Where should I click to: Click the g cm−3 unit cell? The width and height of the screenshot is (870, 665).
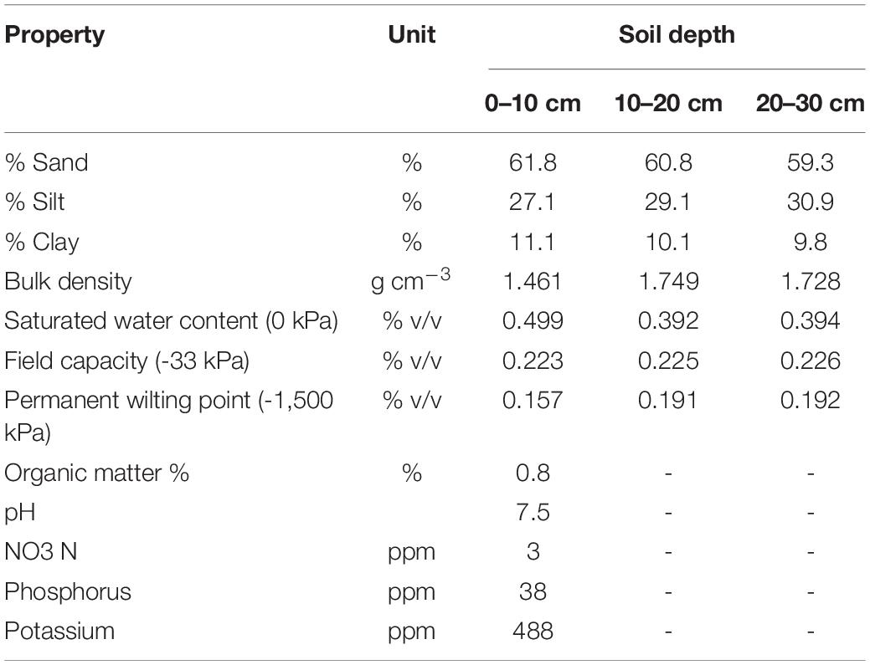click(410, 280)
